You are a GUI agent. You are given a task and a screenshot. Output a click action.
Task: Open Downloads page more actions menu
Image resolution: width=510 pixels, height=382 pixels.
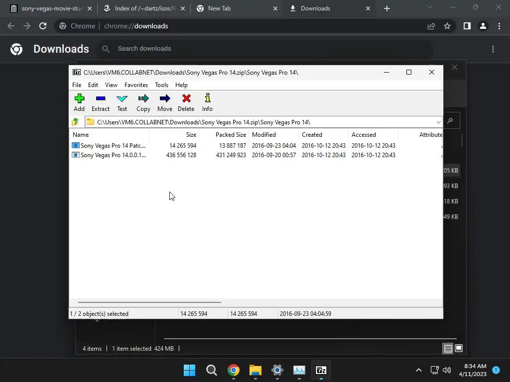(493, 49)
